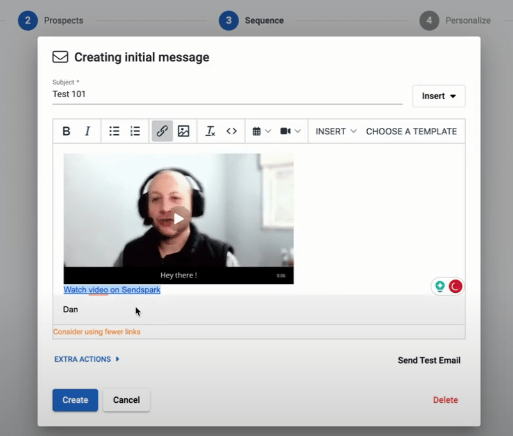Click CHOOSE A TEMPLATE
This screenshot has height=436, width=513.
[x=411, y=132]
